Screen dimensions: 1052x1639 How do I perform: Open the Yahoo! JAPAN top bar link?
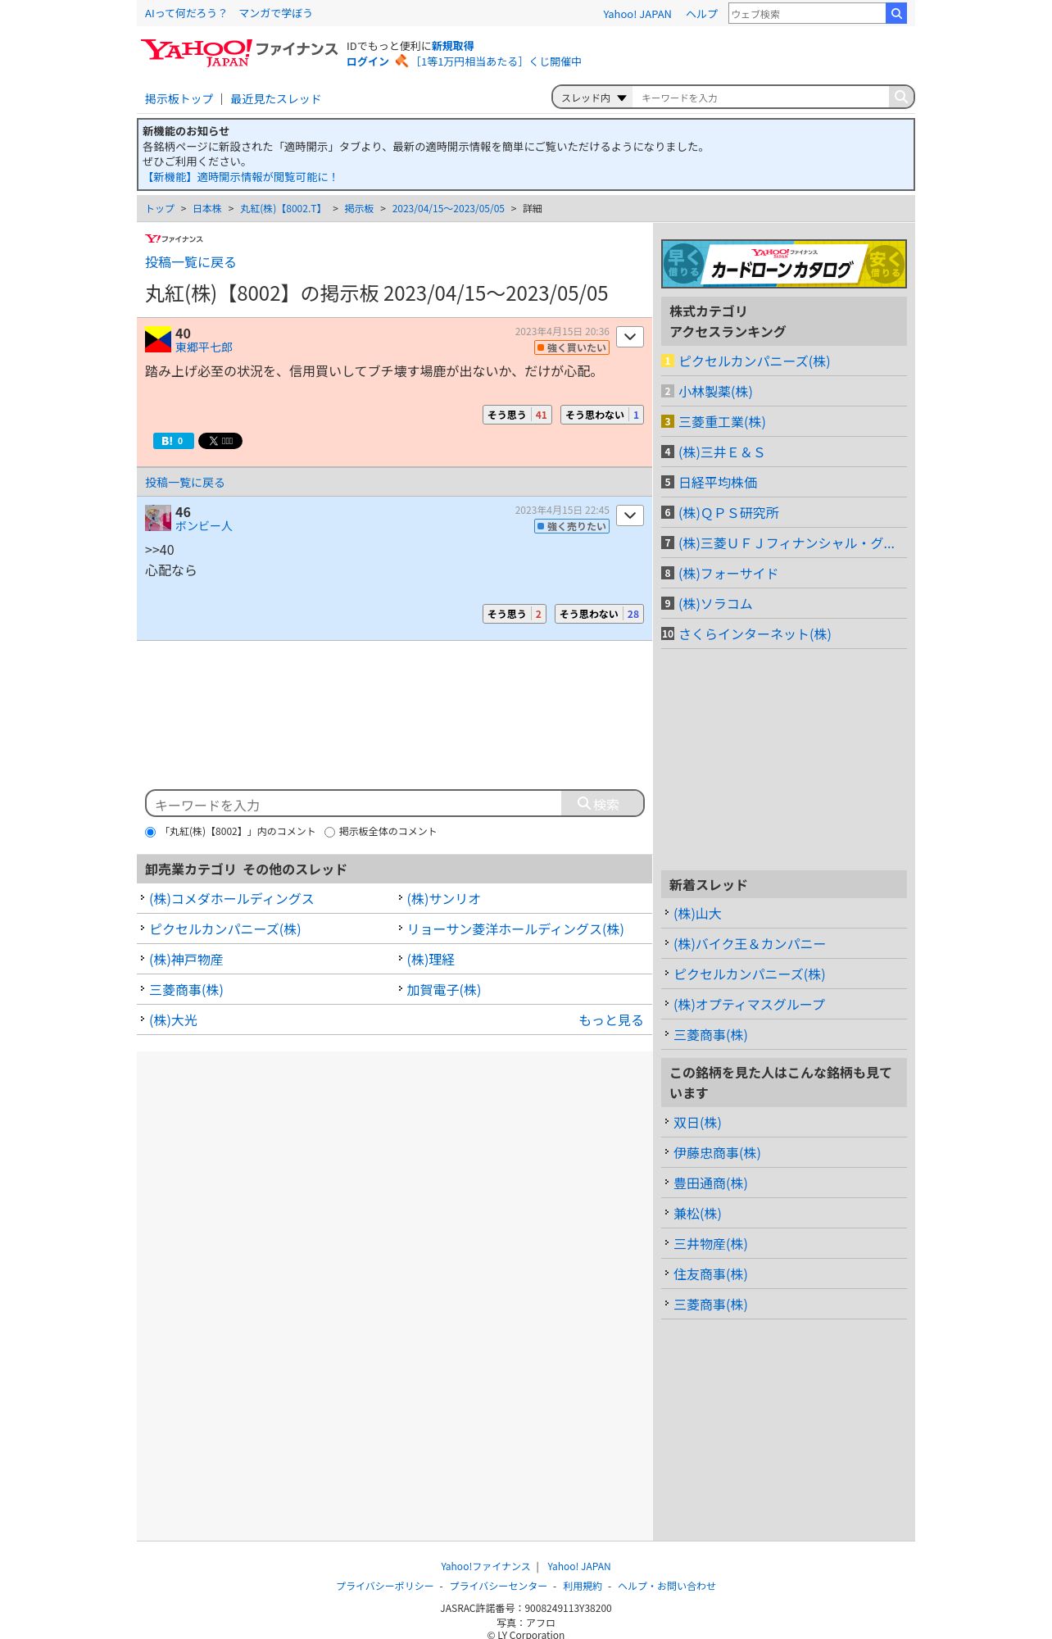coord(637,14)
